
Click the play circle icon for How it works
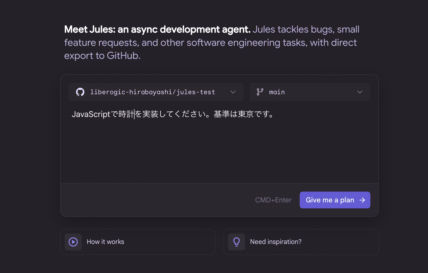[73, 242]
